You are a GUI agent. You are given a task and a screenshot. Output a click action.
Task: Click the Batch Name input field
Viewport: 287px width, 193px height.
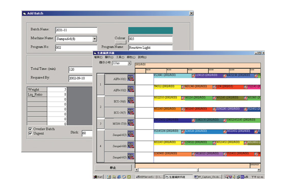tap(76, 30)
